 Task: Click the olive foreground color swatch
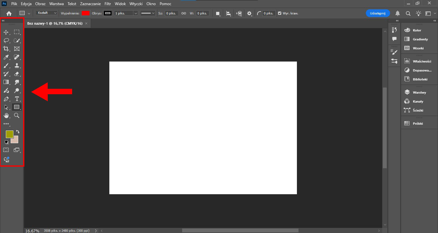point(9,134)
